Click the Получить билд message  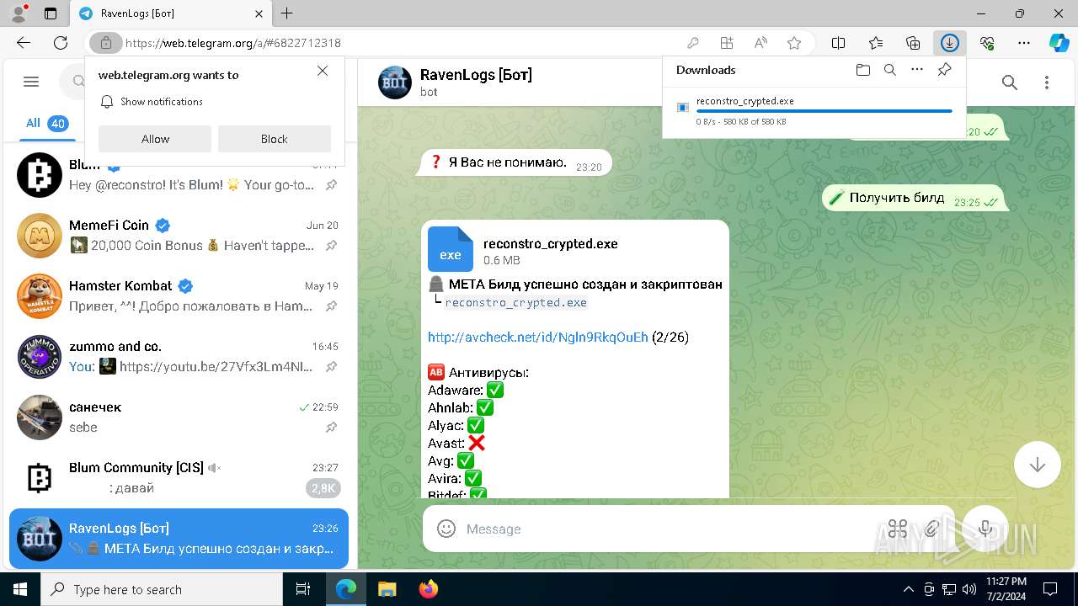(915, 198)
